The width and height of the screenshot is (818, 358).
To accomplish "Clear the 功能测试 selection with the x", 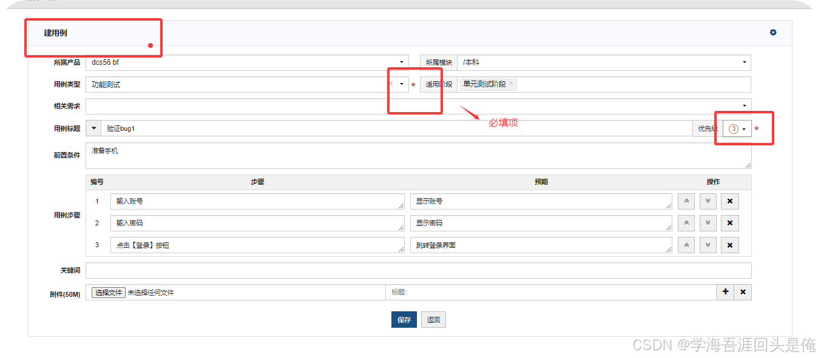I will pyautogui.click(x=391, y=84).
